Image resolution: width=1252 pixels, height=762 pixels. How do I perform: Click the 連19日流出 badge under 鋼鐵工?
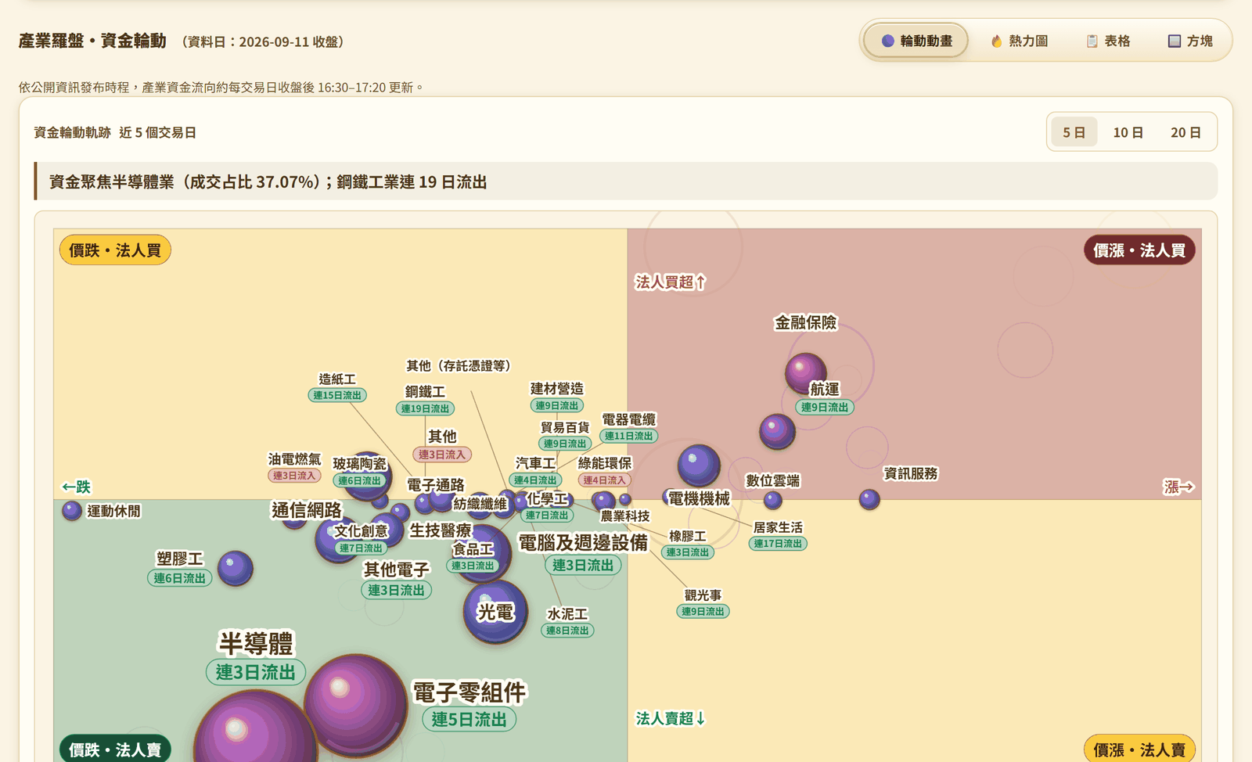[425, 408]
